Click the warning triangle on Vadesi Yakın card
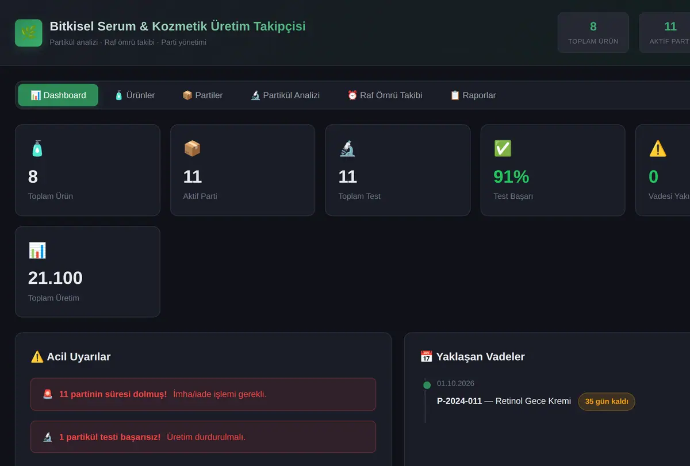 pyautogui.click(x=658, y=149)
